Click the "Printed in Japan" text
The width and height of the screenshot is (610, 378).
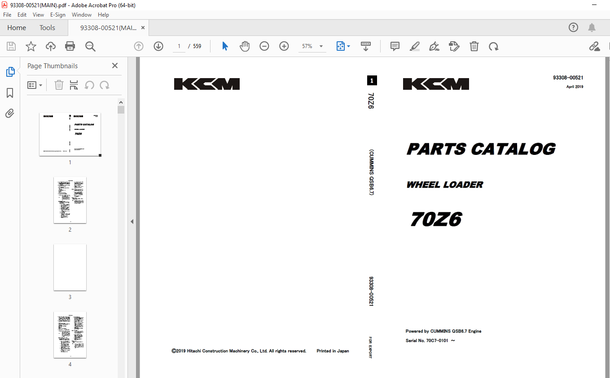coord(333,351)
